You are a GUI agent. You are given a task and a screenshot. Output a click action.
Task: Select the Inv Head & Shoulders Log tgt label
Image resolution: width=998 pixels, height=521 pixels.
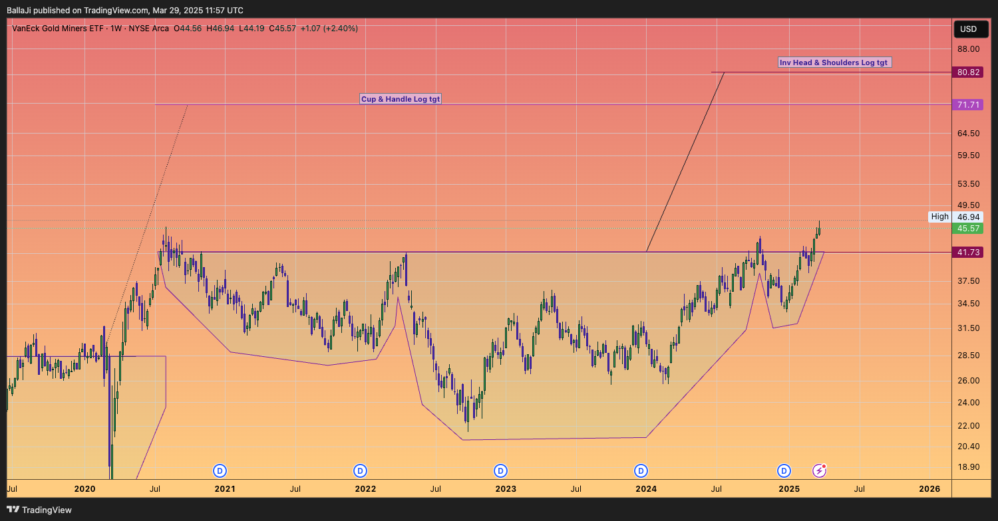click(834, 62)
